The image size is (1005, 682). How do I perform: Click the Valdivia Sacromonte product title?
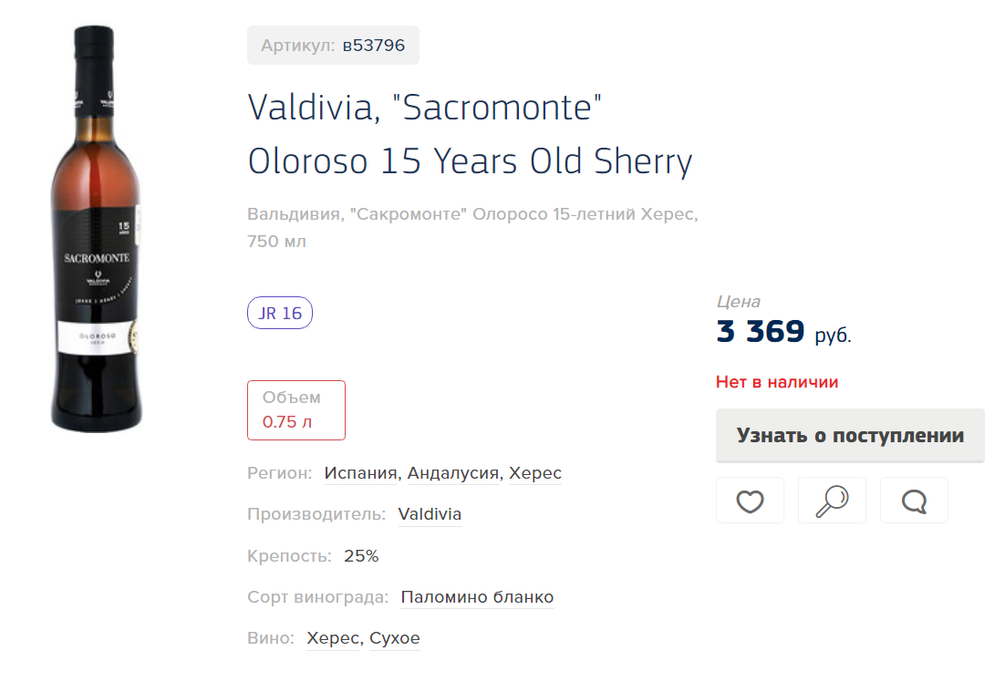470,134
